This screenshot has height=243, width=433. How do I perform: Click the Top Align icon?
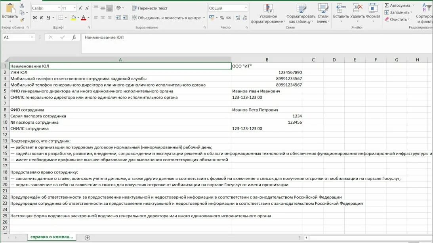[x=96, y=8]
